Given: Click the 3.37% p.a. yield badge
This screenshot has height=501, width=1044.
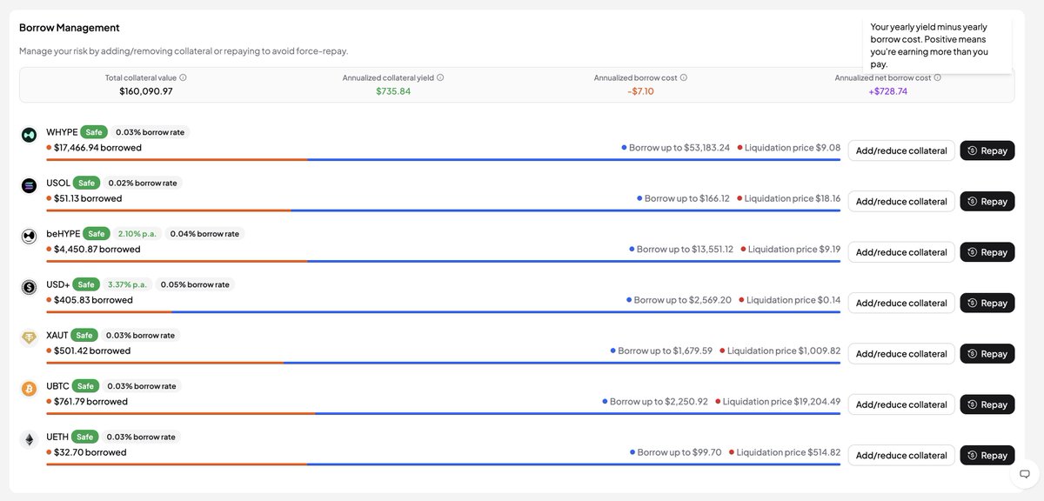Looking at the screenshot, I should click(x=128, y=284).
